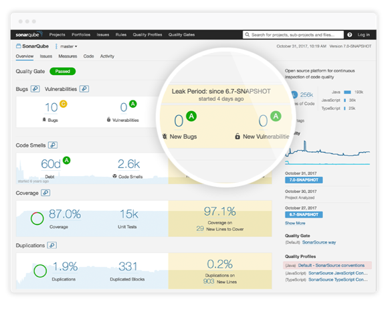Click the 256k lines of code value
390x310 pixels.
point(306,95)
